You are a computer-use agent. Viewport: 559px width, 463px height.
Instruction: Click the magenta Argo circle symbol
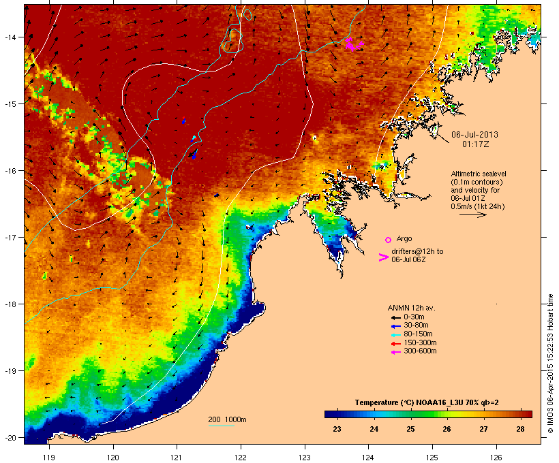pos(389,240)
